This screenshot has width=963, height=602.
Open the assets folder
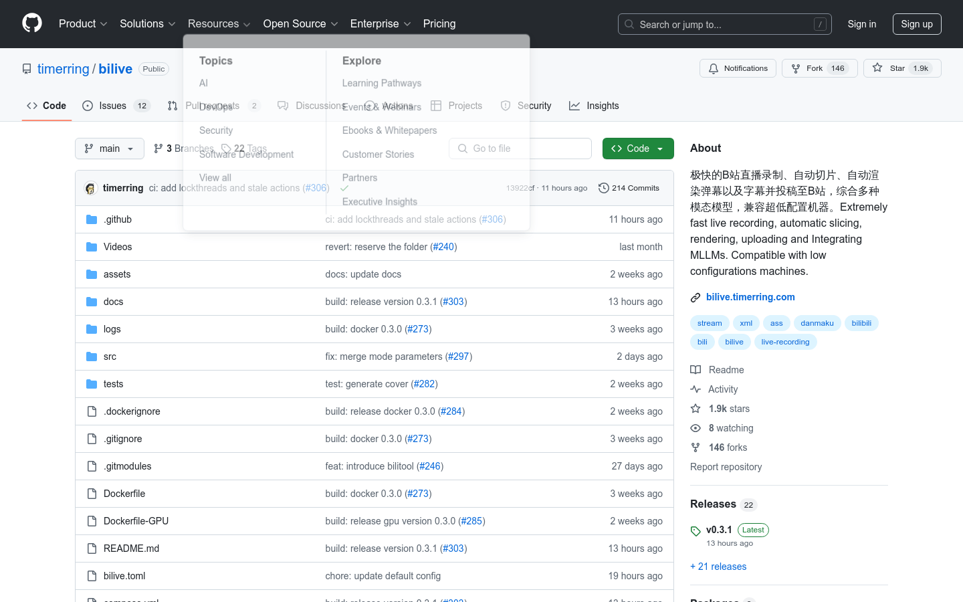click(117, 274)
